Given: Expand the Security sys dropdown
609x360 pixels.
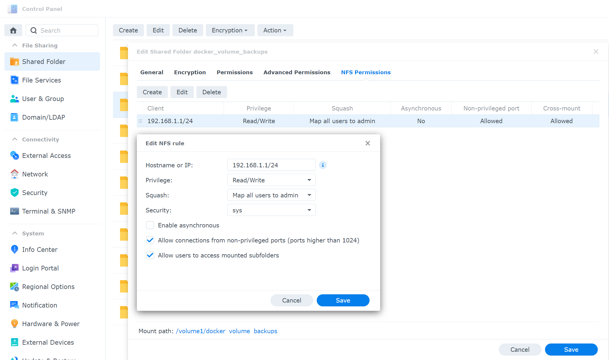Looking at the screenshot, I should pos(271,210).
